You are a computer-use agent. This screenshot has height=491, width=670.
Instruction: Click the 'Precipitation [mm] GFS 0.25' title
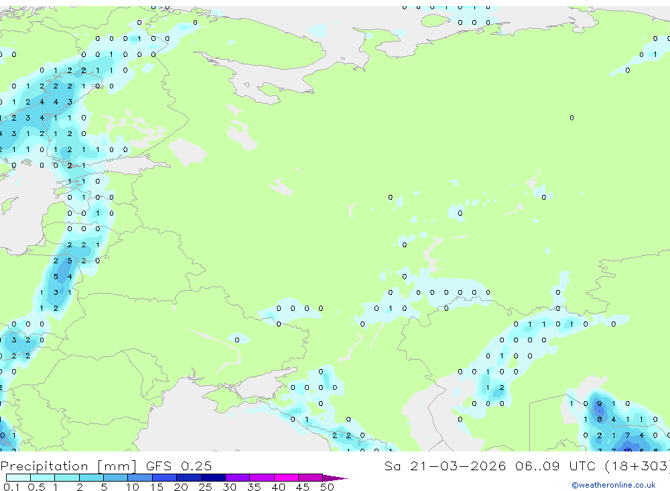click(x=106, y=466)
